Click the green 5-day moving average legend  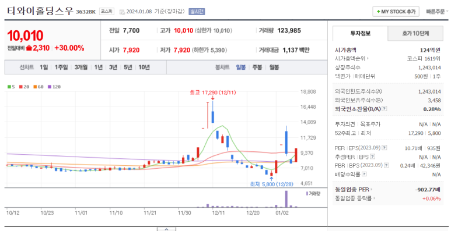(11, 87)
